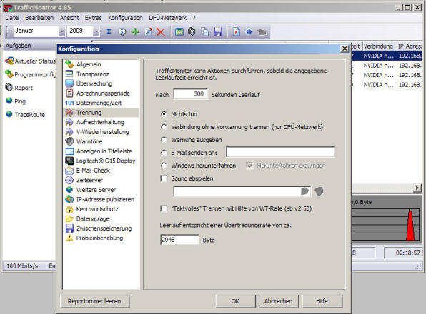Click the right scroll arrow of connection list
Screen dimensions: 426x314
coord(417,188)
